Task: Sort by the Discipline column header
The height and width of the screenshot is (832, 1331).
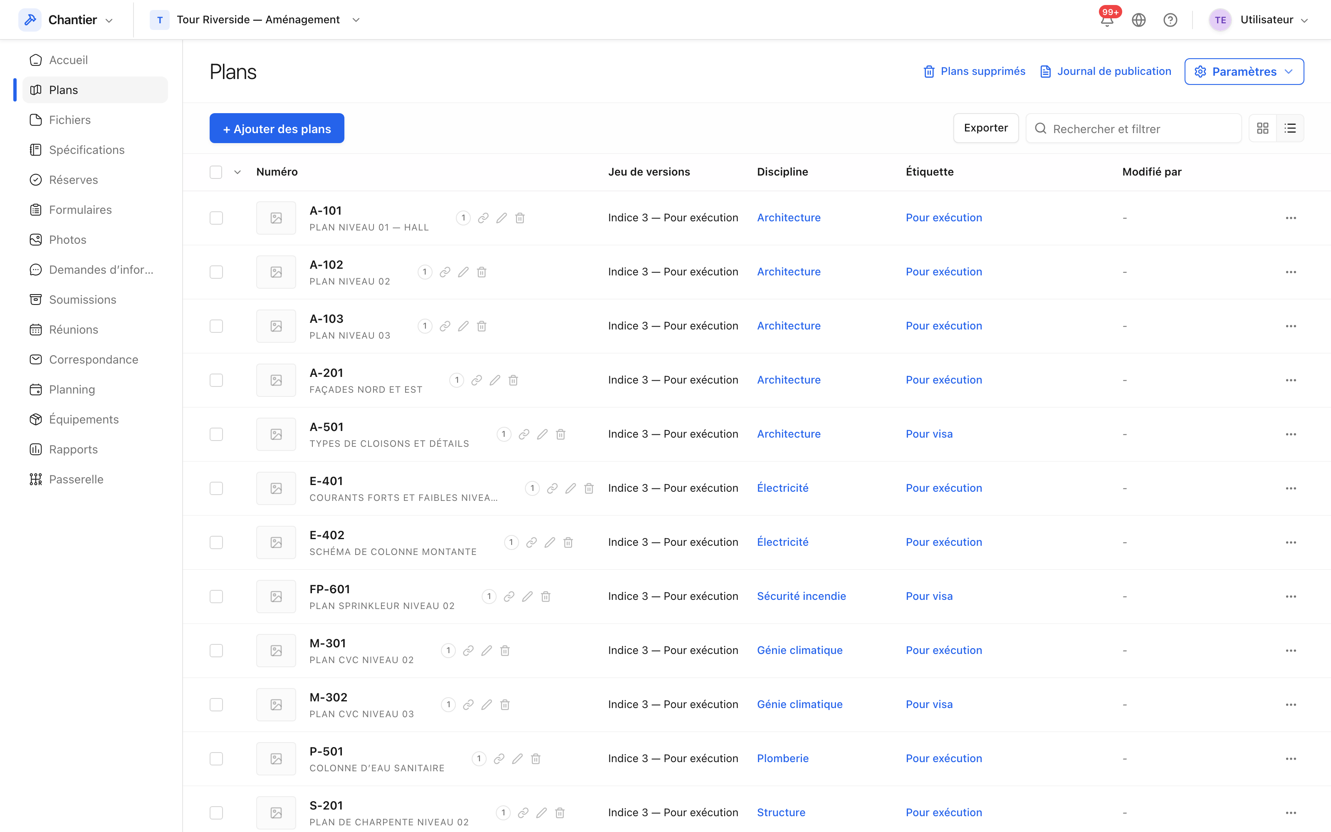Action: coord(782,172)
